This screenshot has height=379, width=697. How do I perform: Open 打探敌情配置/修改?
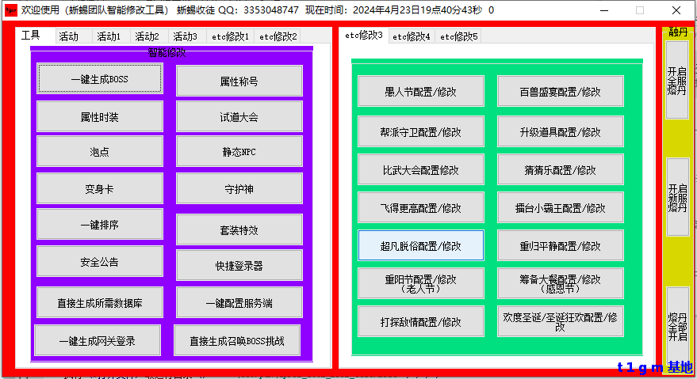coord(420,321)
